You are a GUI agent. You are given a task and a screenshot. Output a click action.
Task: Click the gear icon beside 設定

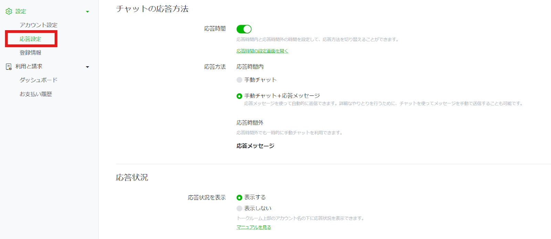[9, 11]
